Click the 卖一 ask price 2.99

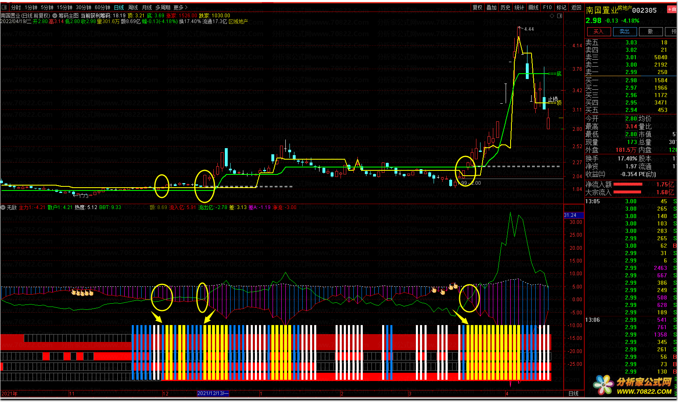tap(631, 72)
